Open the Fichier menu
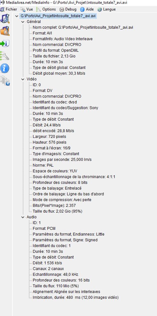This screenshot has width=157, height=316. click(x=9, y=9)
